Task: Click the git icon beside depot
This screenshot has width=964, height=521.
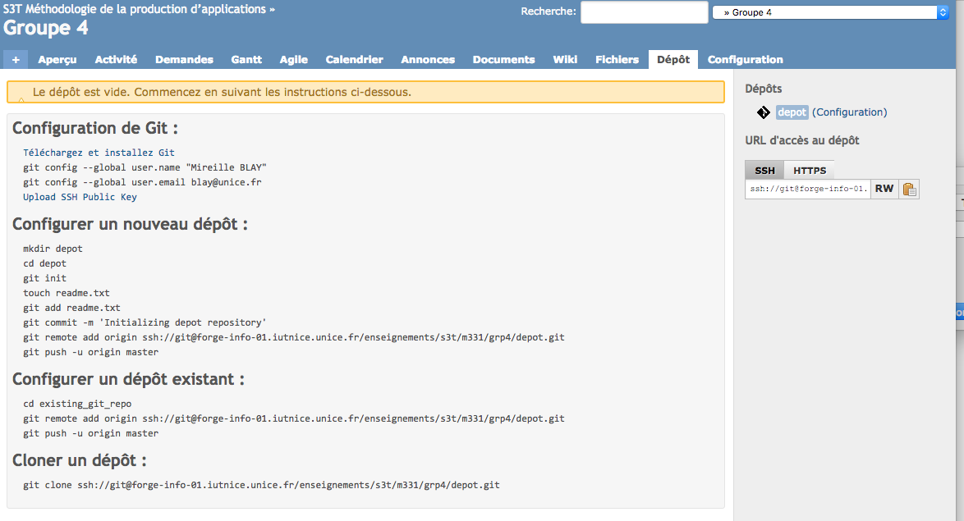Action: pyautogui.click(x=763, y=112)
